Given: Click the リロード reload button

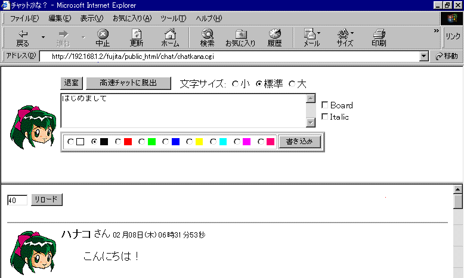Looking at the screenshot, I should (47, 199).
